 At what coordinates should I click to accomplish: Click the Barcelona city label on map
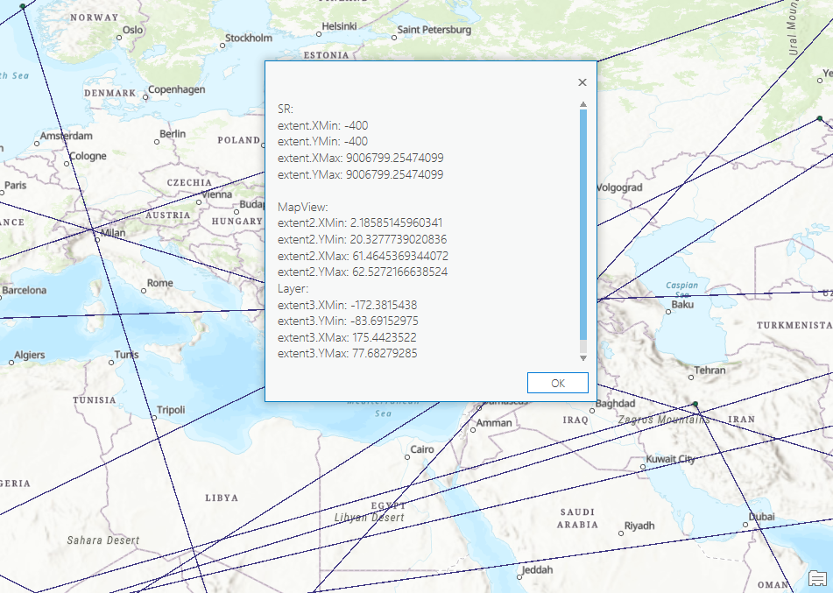24,290
